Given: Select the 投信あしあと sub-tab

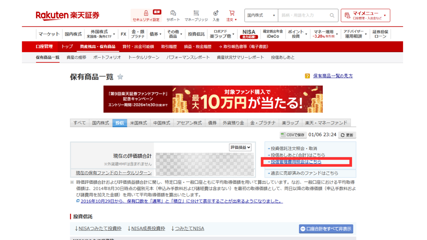Looking at the screenshot, I should [283, 57].
